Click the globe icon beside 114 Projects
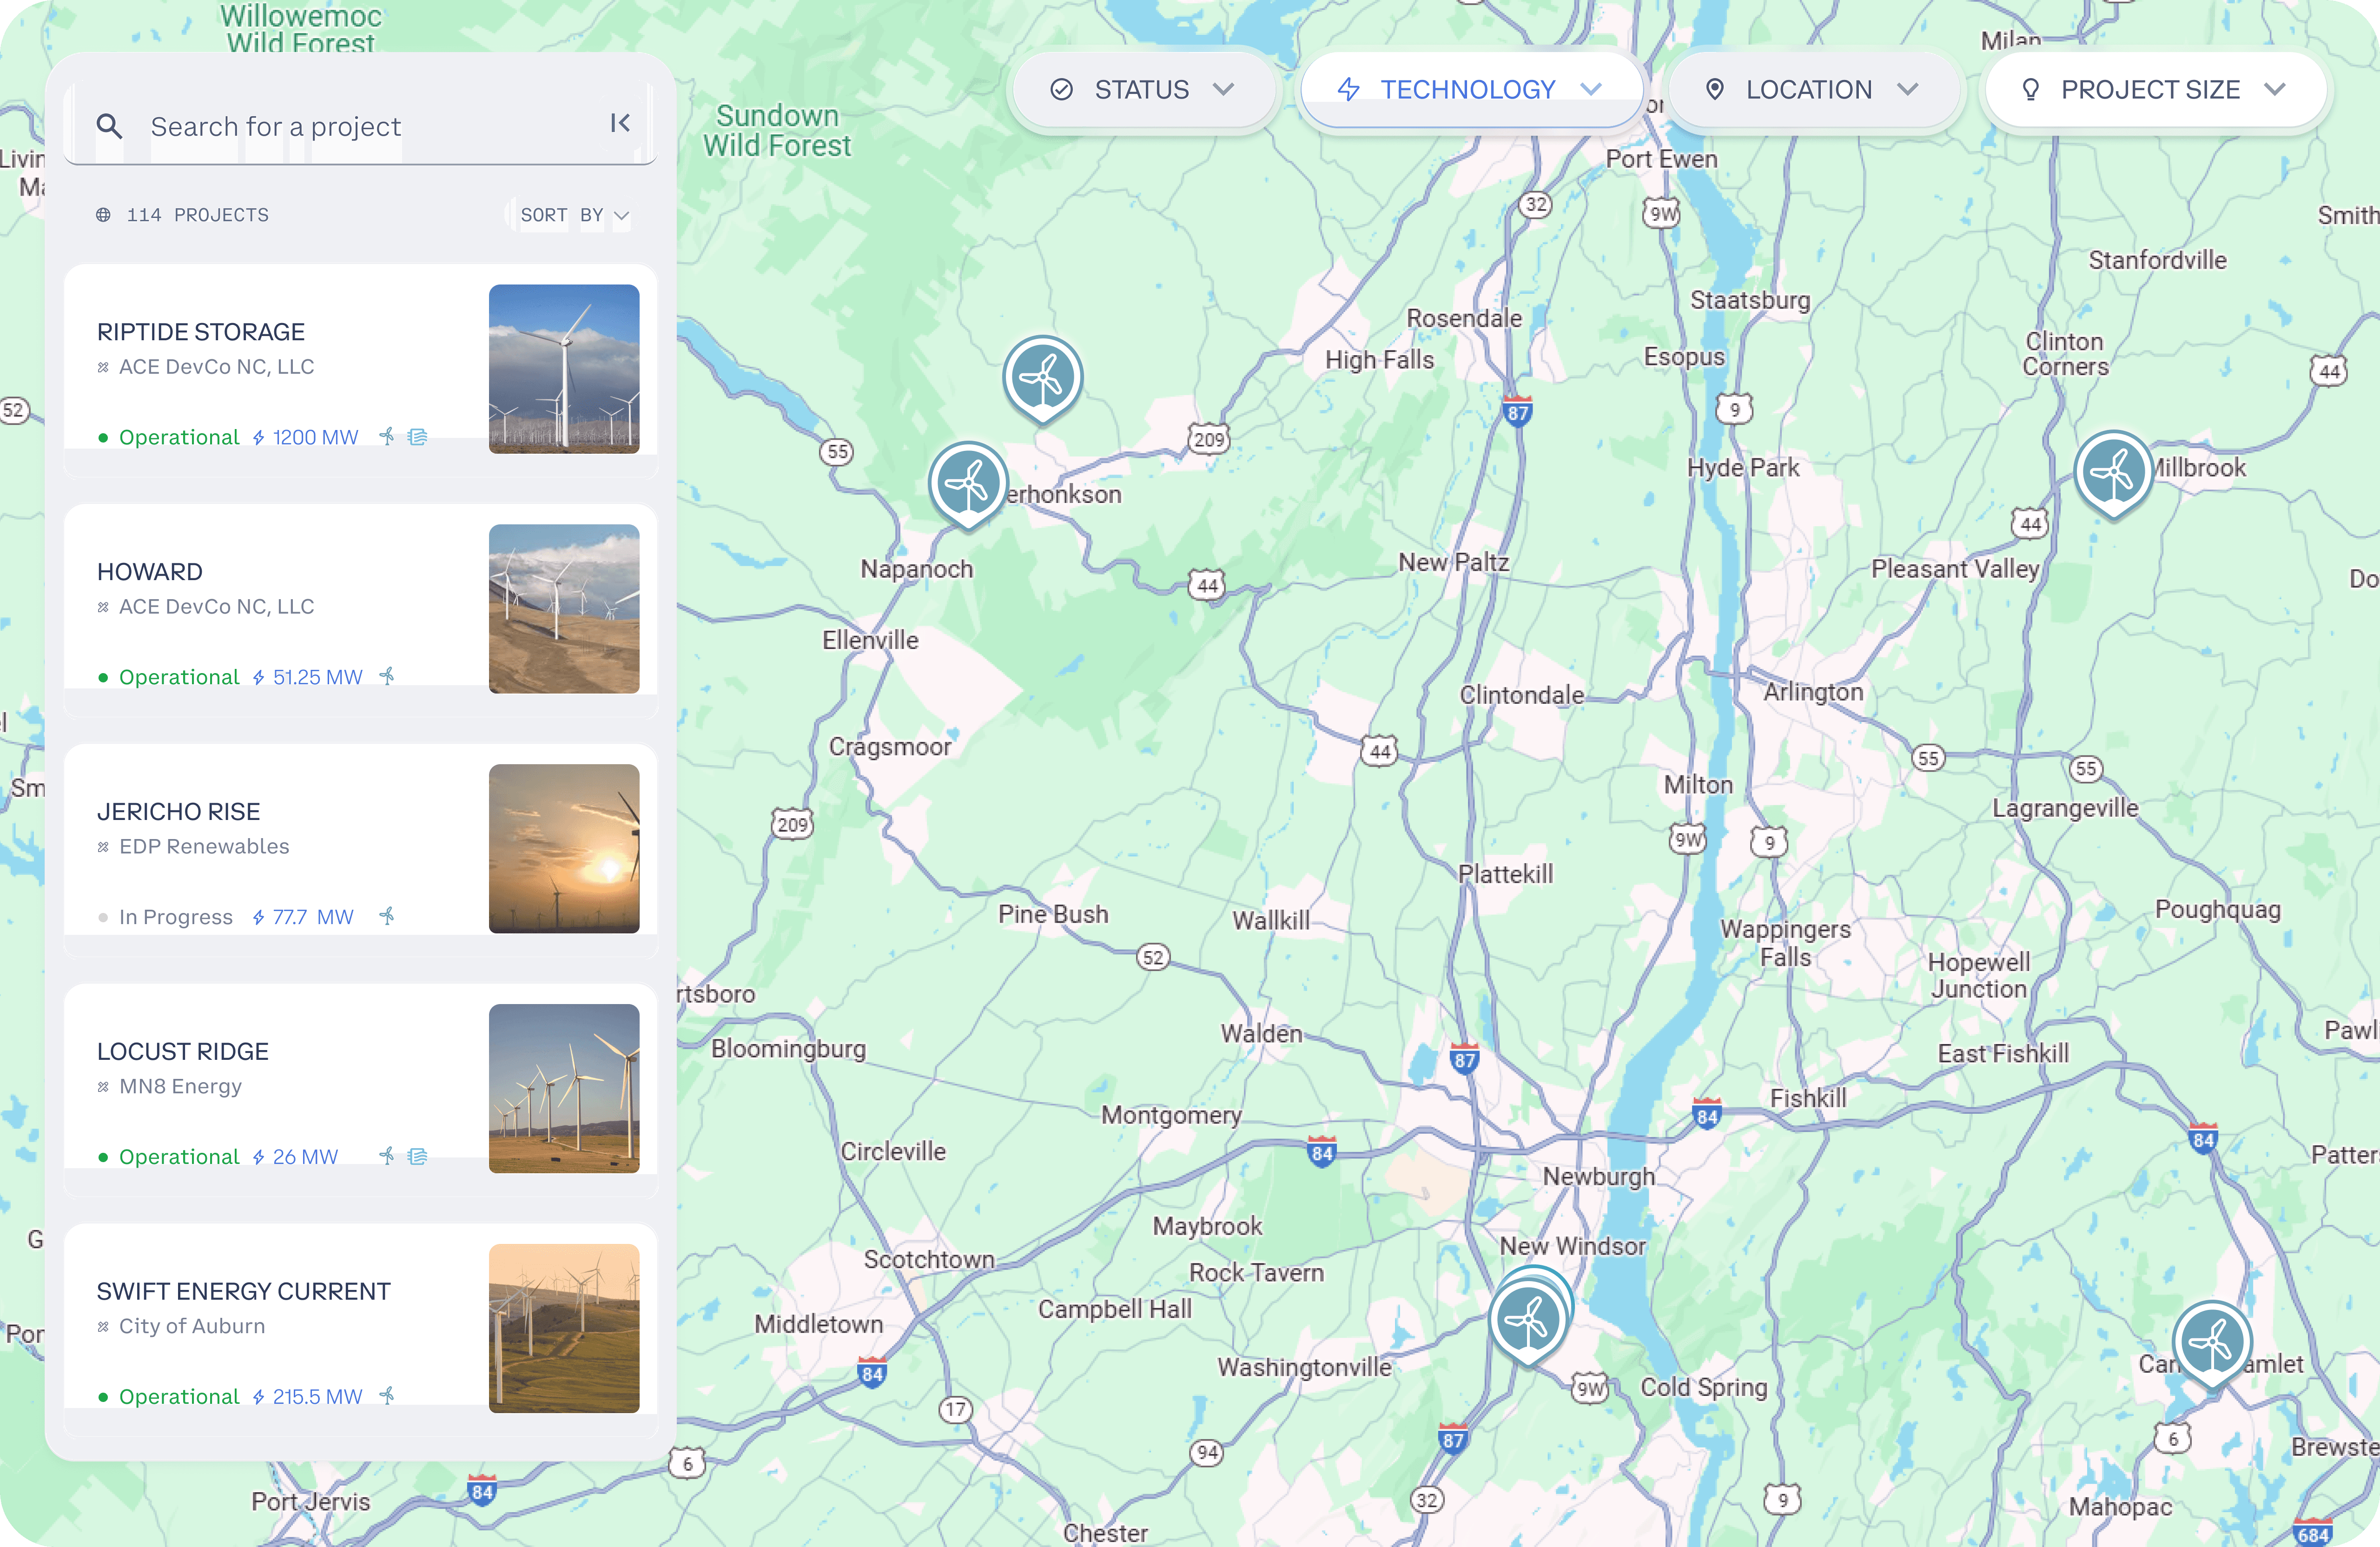The height and width of the screenshot is (1547, 2380). pos(103,215)
